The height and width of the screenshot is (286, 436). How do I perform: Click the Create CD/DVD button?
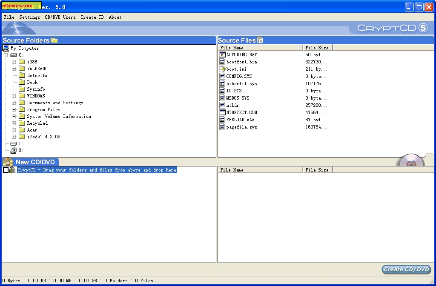click(407, 269)
